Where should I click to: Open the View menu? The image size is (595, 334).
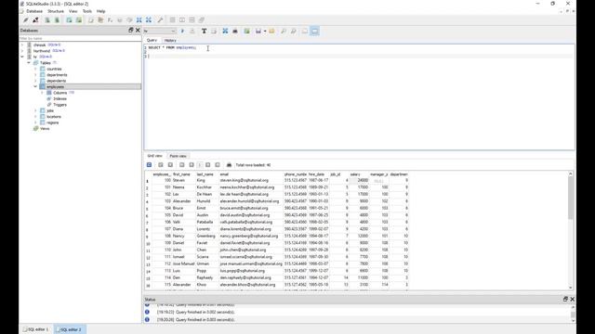click(x=73, y=11)
